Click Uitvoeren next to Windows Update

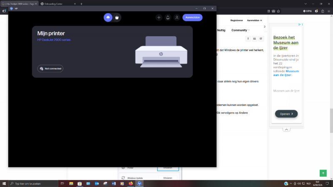(x=168, y=178)
